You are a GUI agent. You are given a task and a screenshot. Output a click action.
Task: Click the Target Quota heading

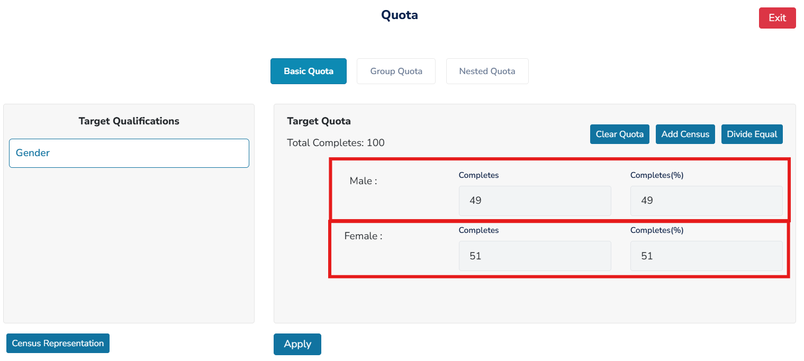319,121
